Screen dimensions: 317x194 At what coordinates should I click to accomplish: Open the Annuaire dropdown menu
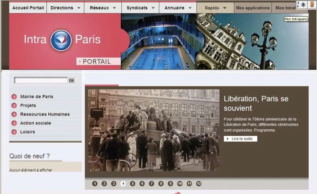coord(178,8)
